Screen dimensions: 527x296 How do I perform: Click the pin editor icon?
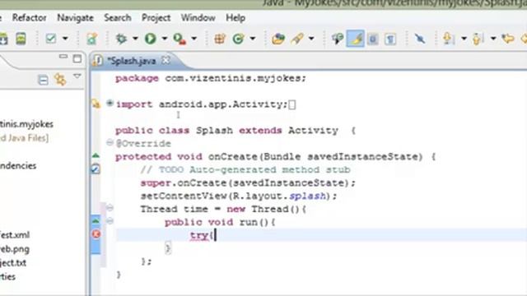(x=420, y=39)
